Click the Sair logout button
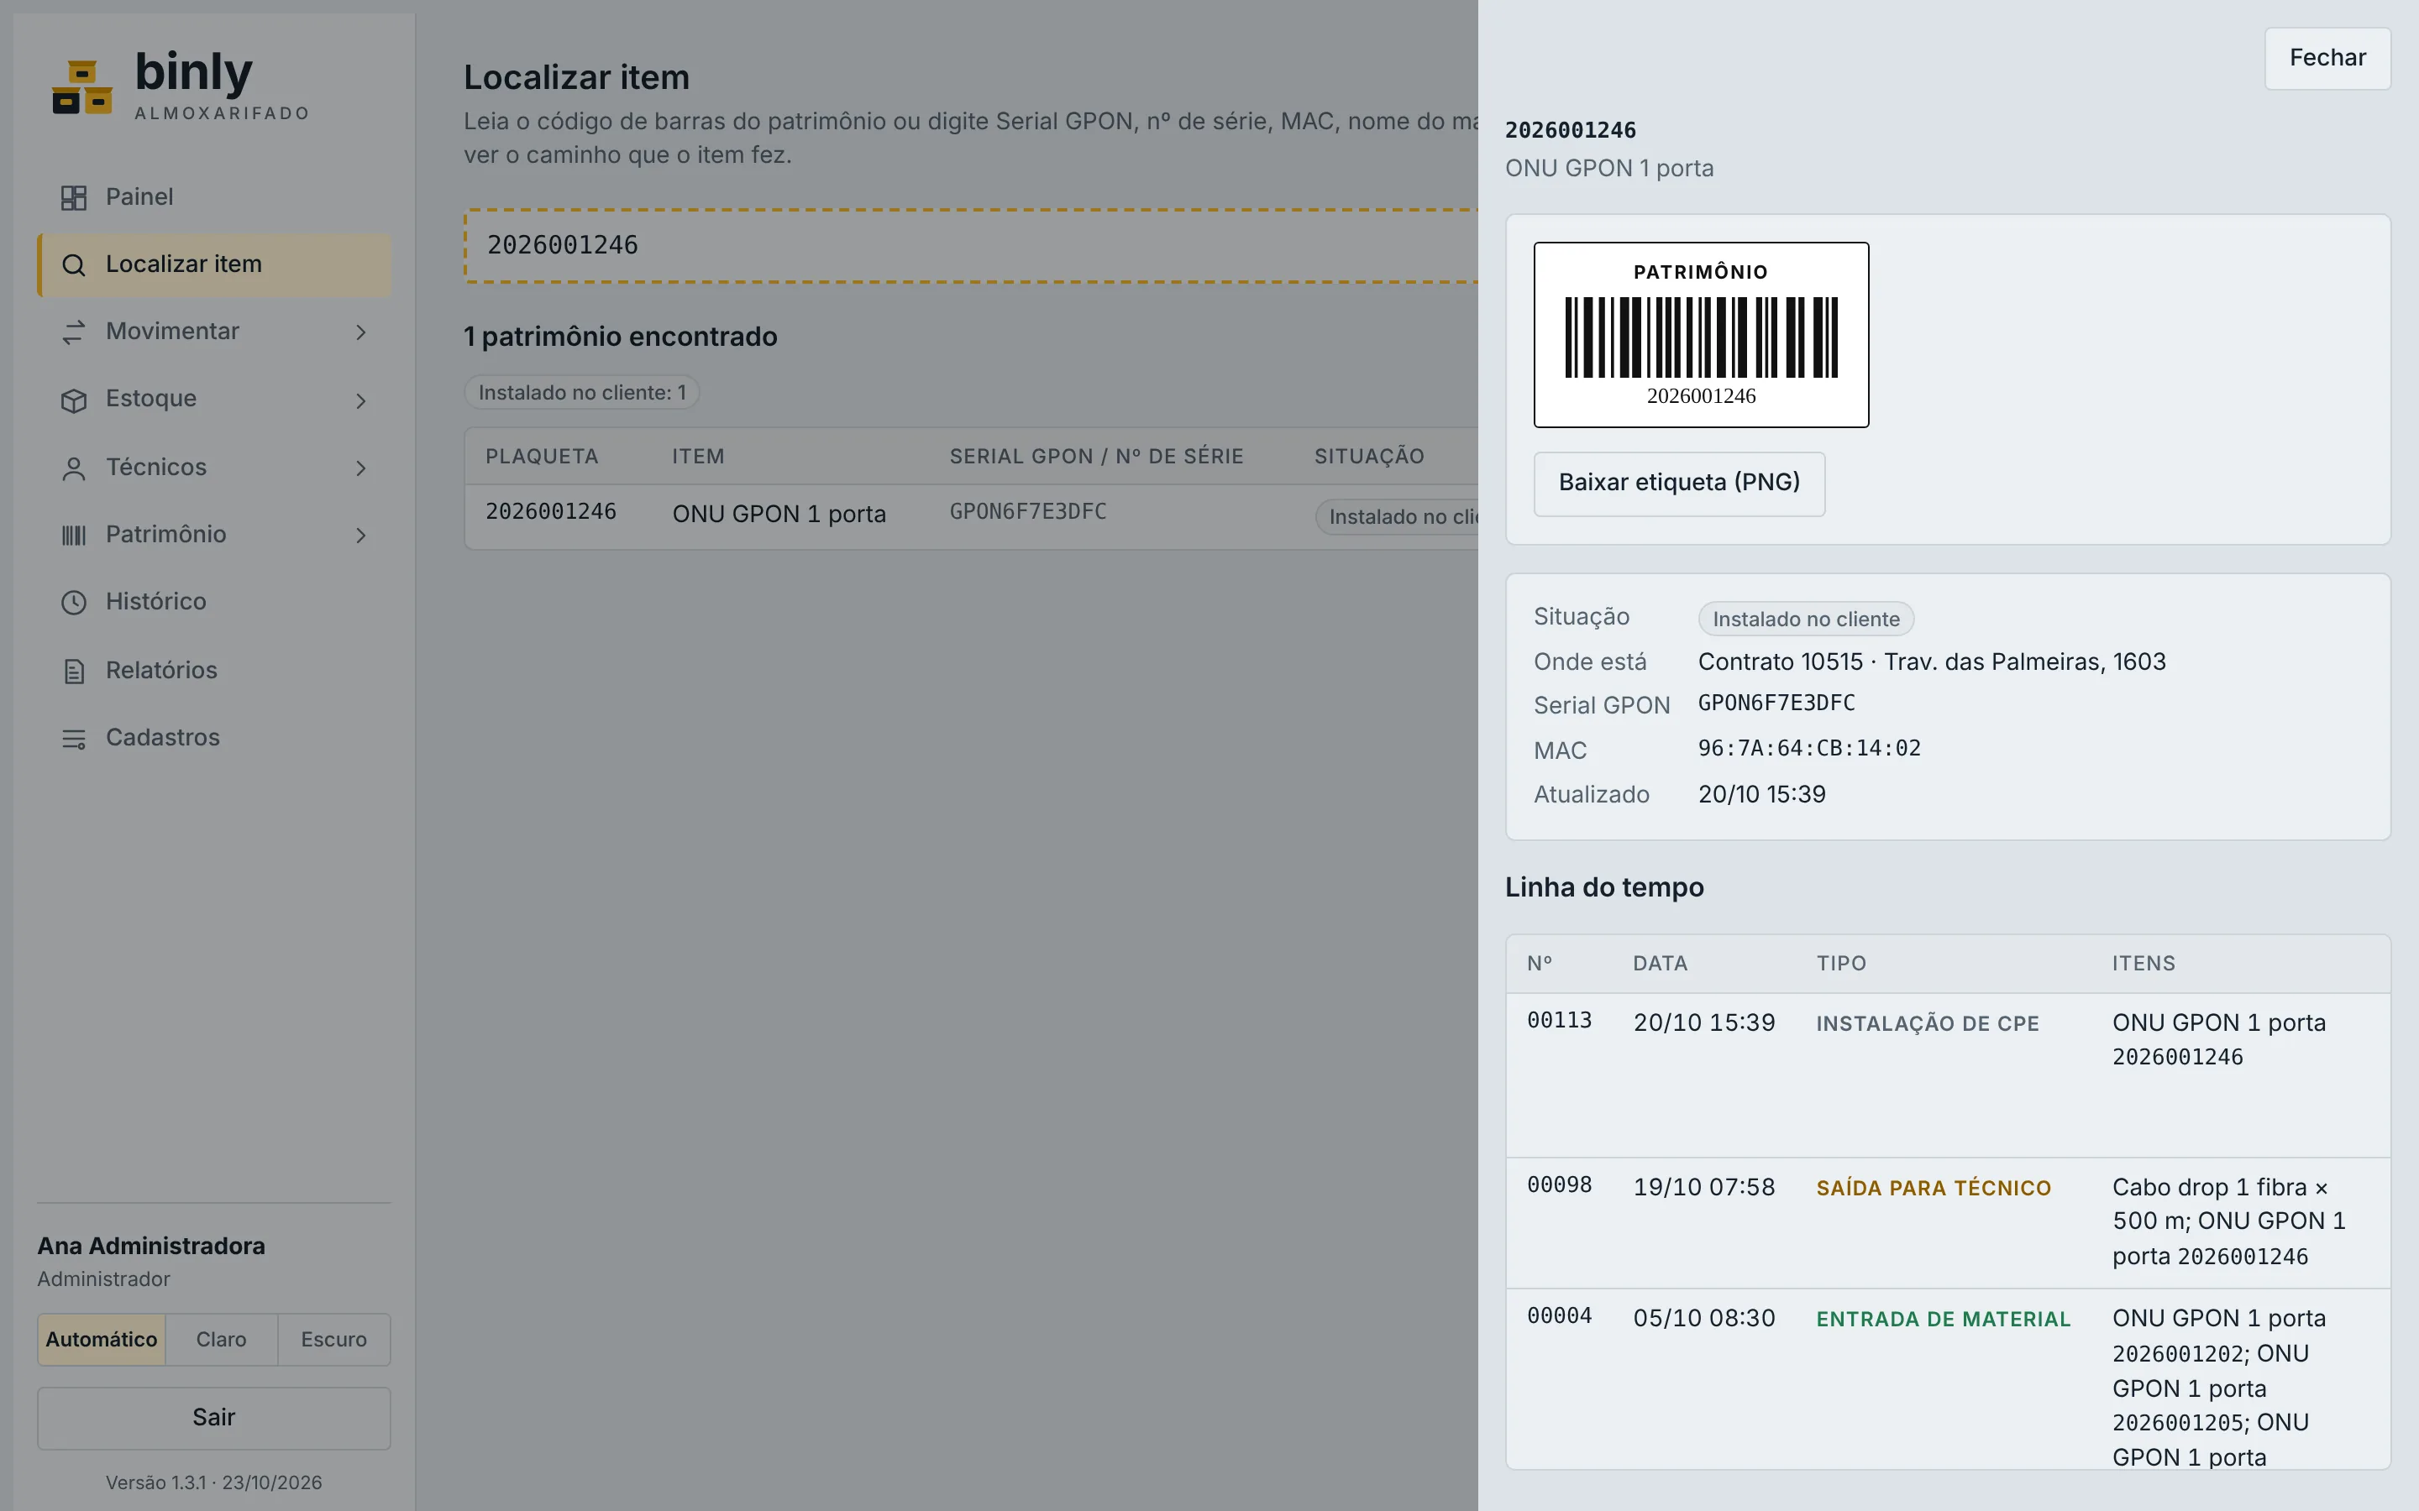The image size is (2419, 1511). coord(214,1417)
